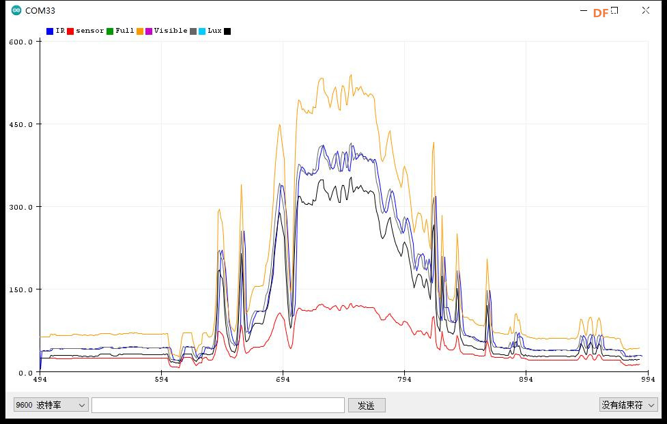Screen dimensions: 667x424
Task: Click the sensor legend label
Action: click(x=90, y=31)
